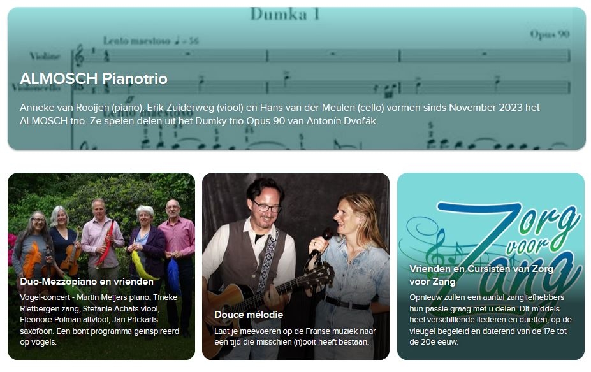Open the Douce mélodie card
This screenshot has height=372, width=591.
[x=296, y=266]
